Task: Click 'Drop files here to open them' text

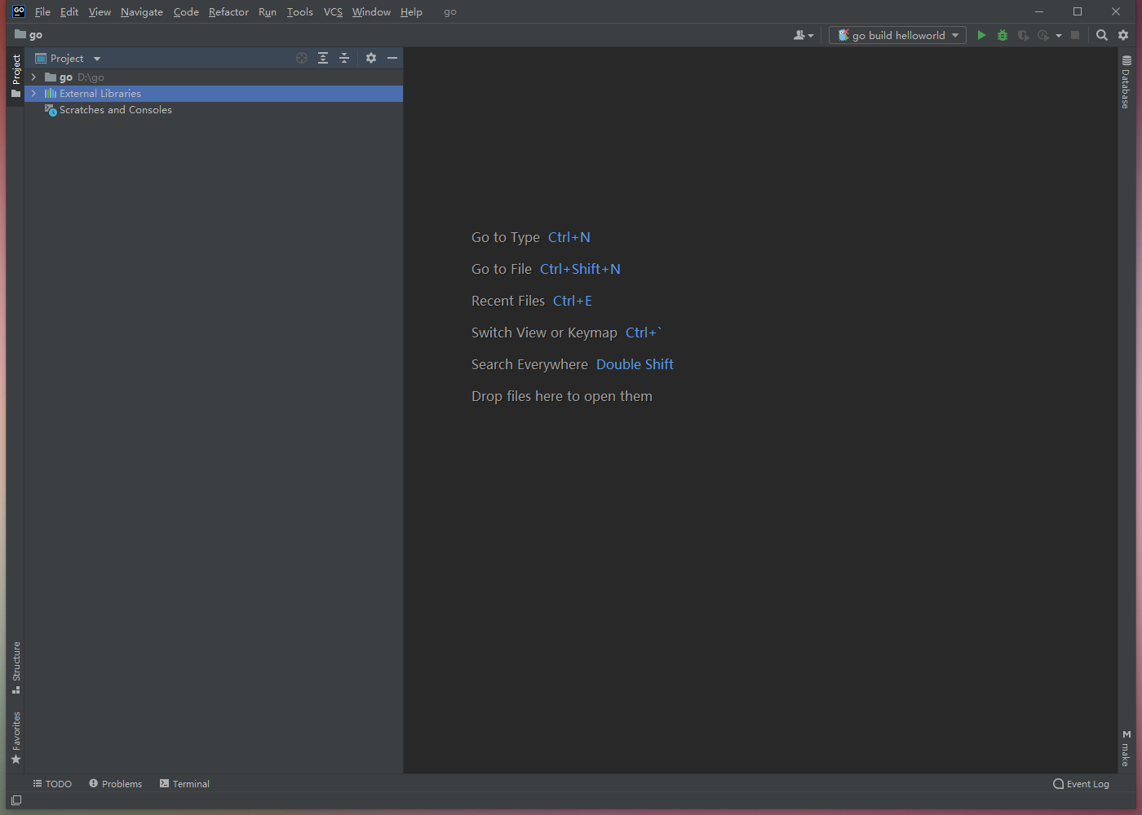Action: pos(562,396)
